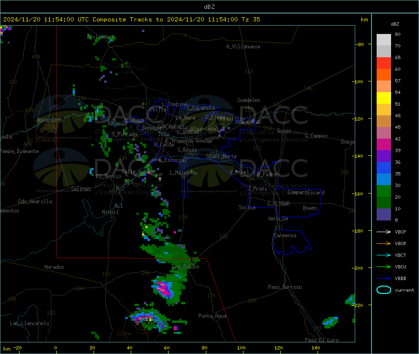Click the Atuel_Norte place label
The width and height of the screenshot is (419, 354).
tap(221, 156)
